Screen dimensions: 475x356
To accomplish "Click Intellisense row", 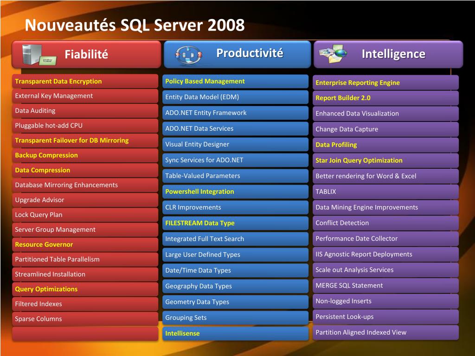I will [x=235, y=333].
